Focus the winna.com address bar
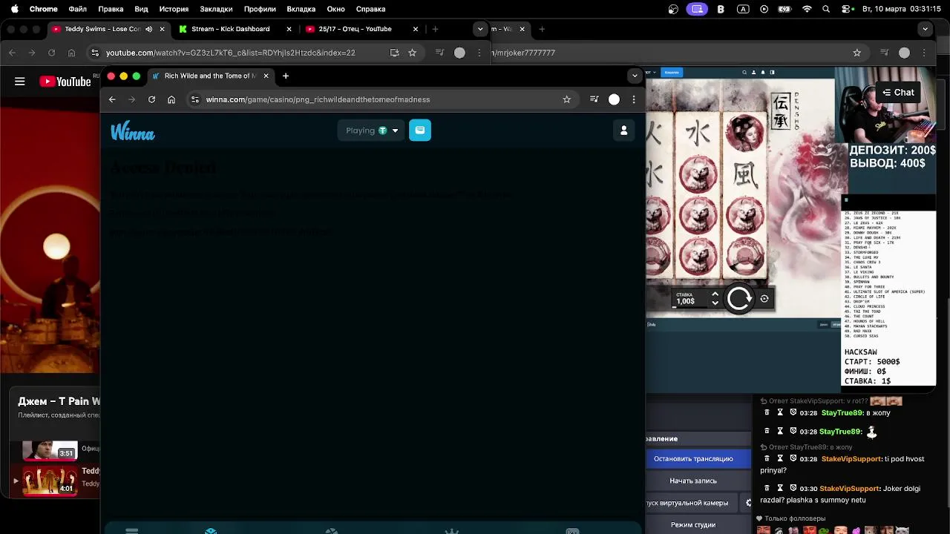The width and height of the screenshot is (950, 534). (382, 99)
